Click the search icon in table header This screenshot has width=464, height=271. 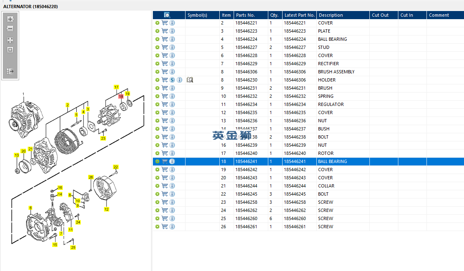[167, 15]
